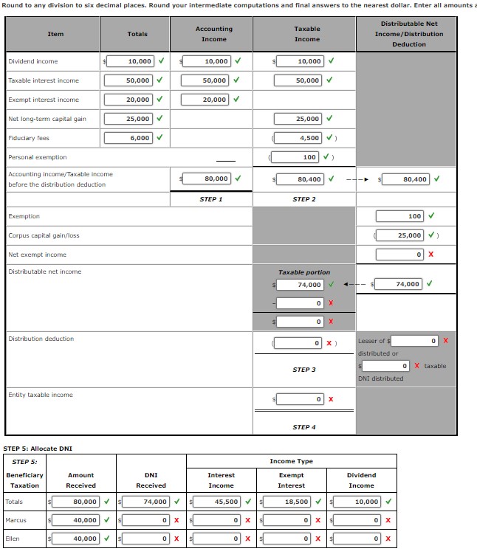The image size is (477, 557).
Task: Click the 'STEP 3' label
Action: coord(304,370)
